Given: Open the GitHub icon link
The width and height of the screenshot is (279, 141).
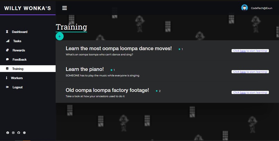Looking at the screenshot, I should pyautogui.click(x=19, y=133).
